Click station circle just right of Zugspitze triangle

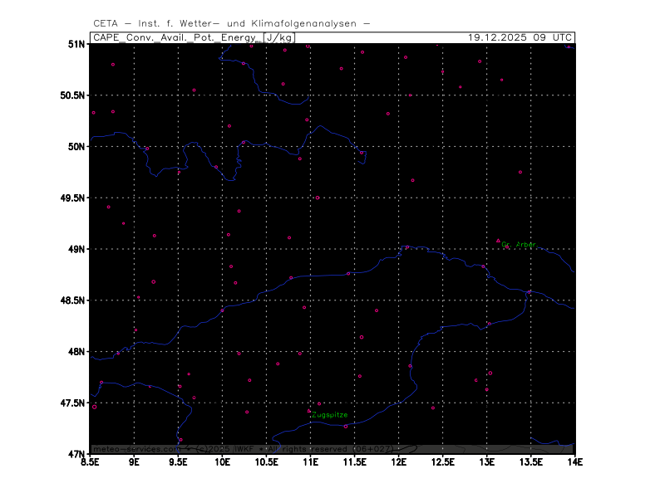point(319,404)
